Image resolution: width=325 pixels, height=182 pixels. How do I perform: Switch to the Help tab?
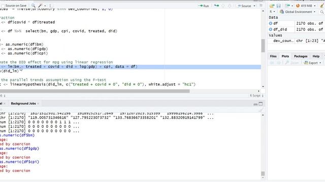[x=316, y=56]
